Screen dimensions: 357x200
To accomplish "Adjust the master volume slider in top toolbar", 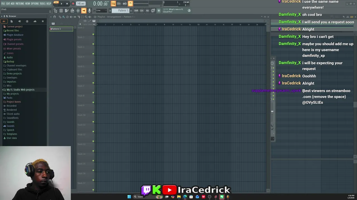I will pyautogui.click(x=141, y=4).
